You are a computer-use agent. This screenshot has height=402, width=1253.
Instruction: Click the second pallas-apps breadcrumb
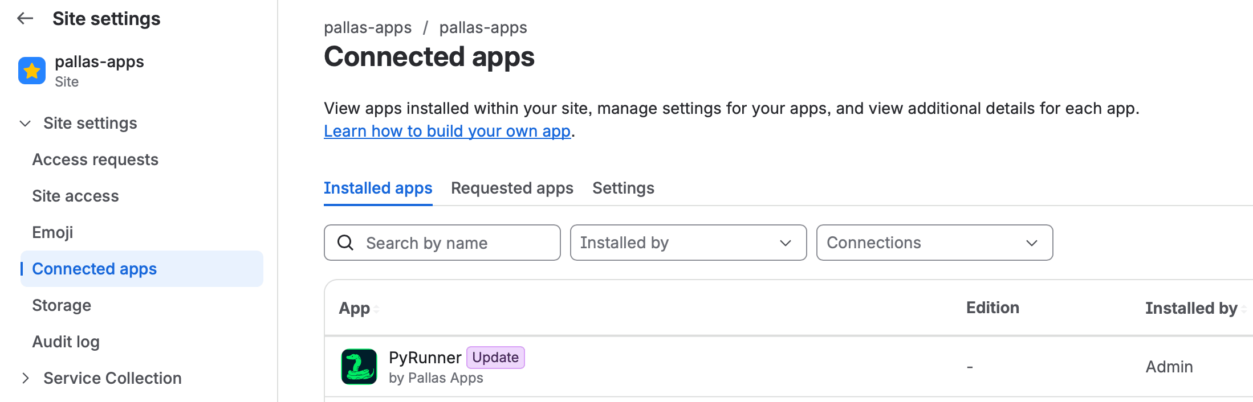coord(483,27)
